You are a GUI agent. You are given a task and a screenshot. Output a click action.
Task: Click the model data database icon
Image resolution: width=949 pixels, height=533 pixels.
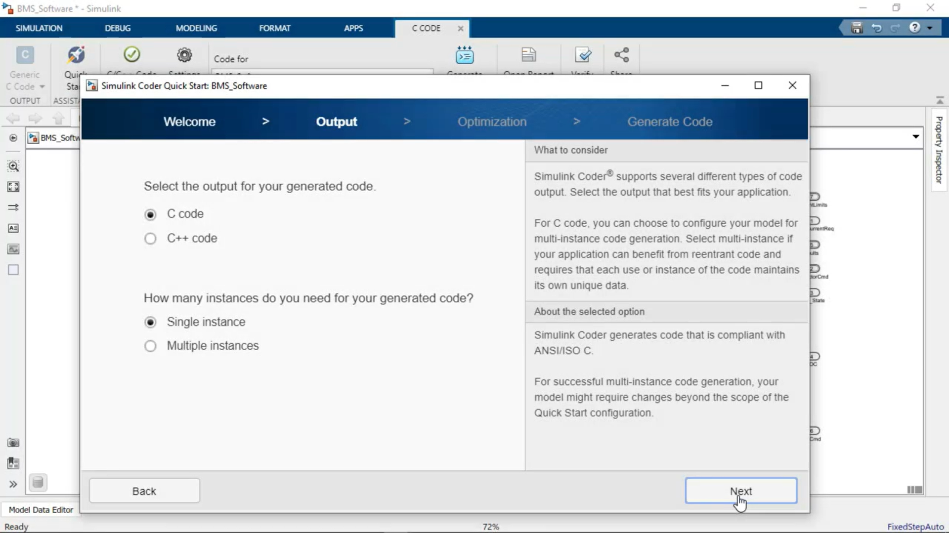tap(38, 483)
